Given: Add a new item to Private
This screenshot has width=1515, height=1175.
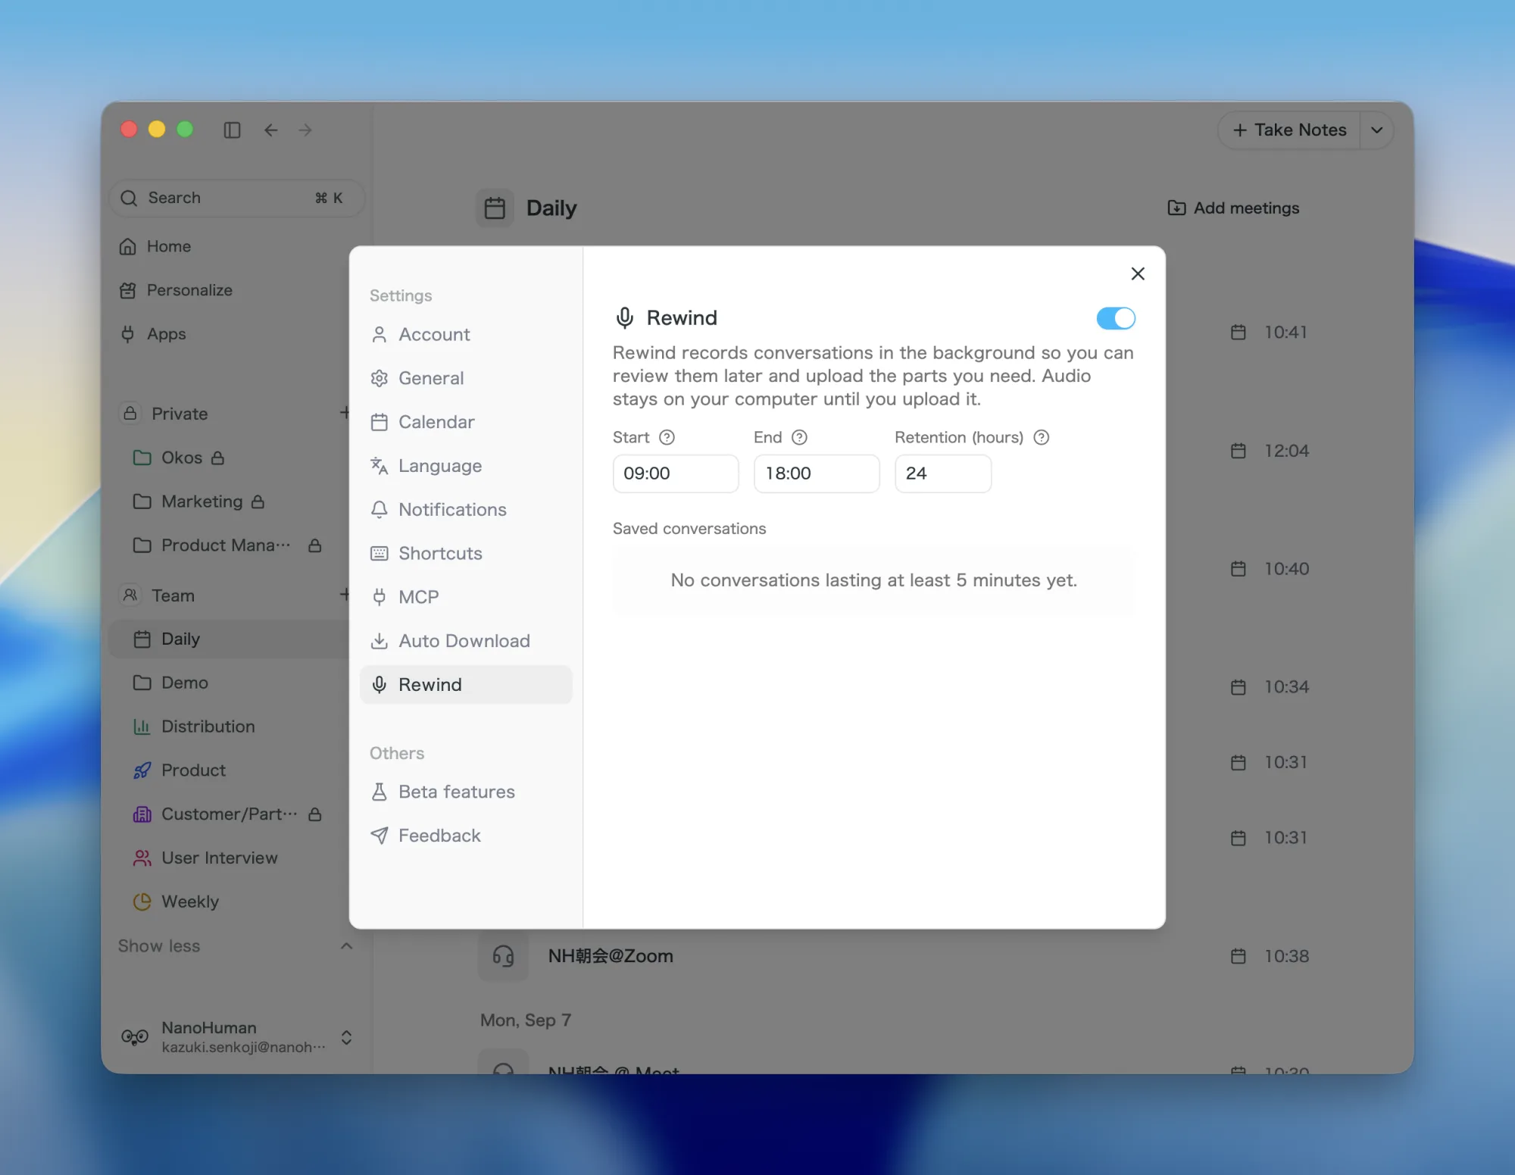Looking at the screenshot, I should pos(345,413).
